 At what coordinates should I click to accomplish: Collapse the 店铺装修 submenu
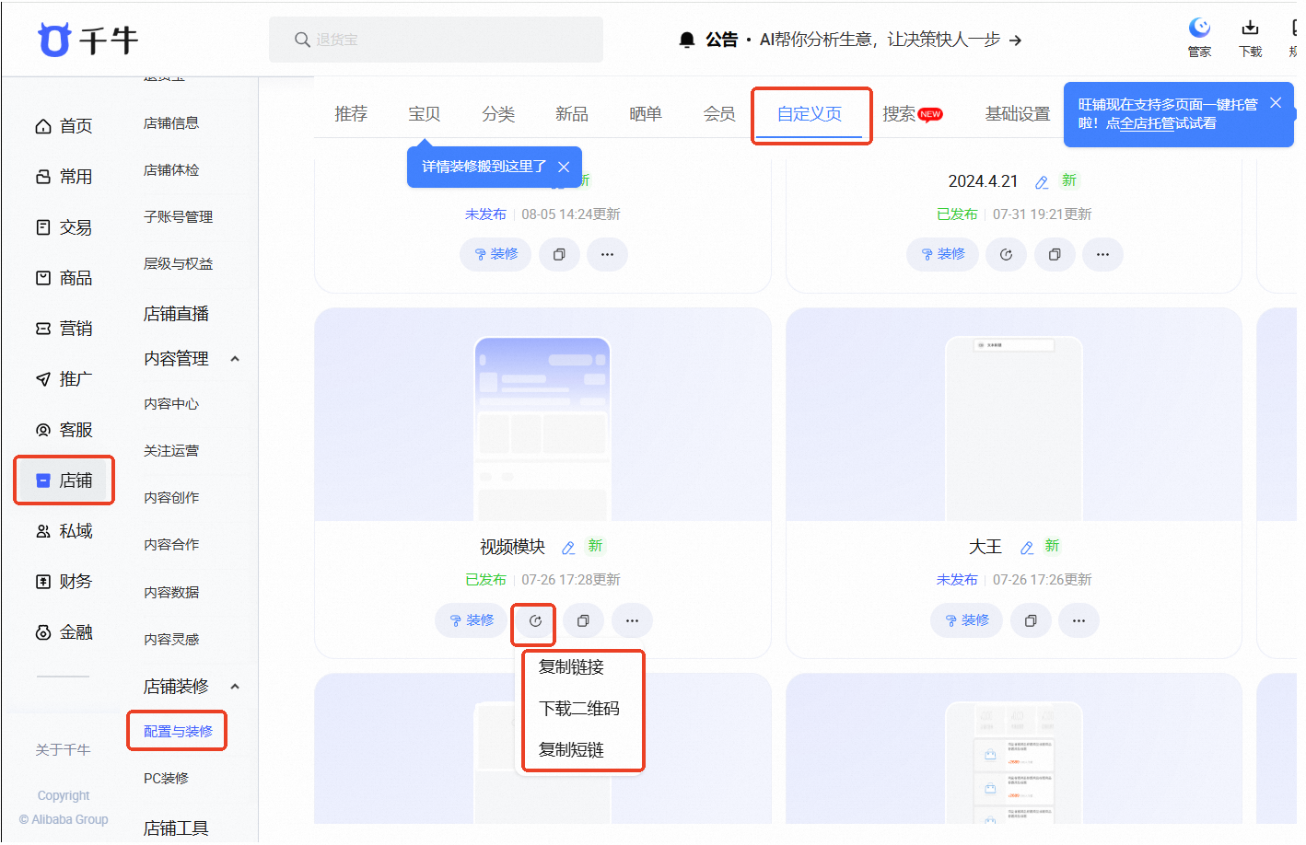click(235, 687)
